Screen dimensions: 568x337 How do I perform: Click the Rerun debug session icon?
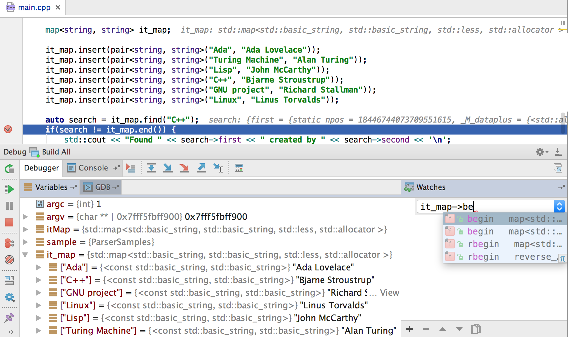point(9,169)
